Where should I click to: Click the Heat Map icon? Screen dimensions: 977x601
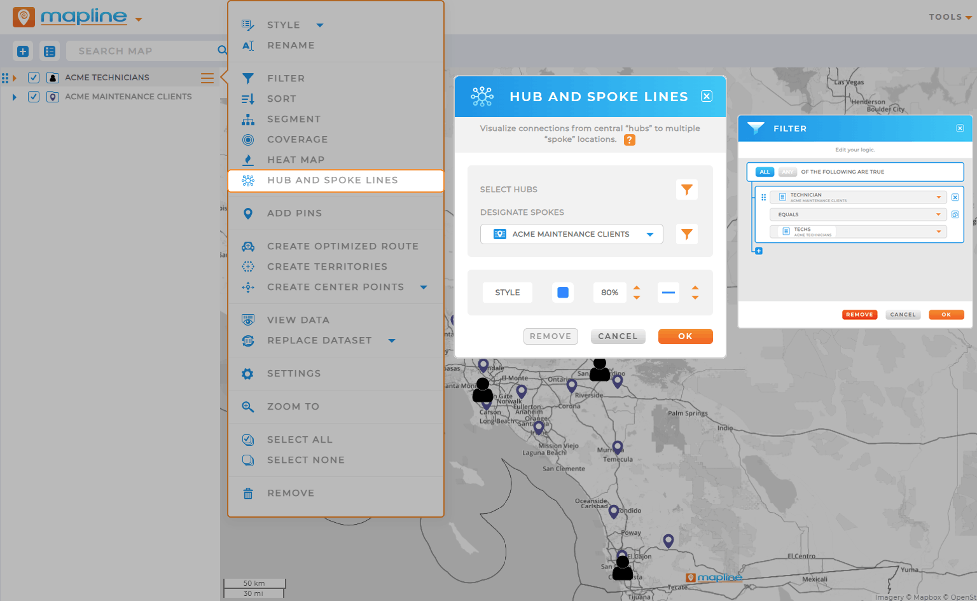[248, 160]
